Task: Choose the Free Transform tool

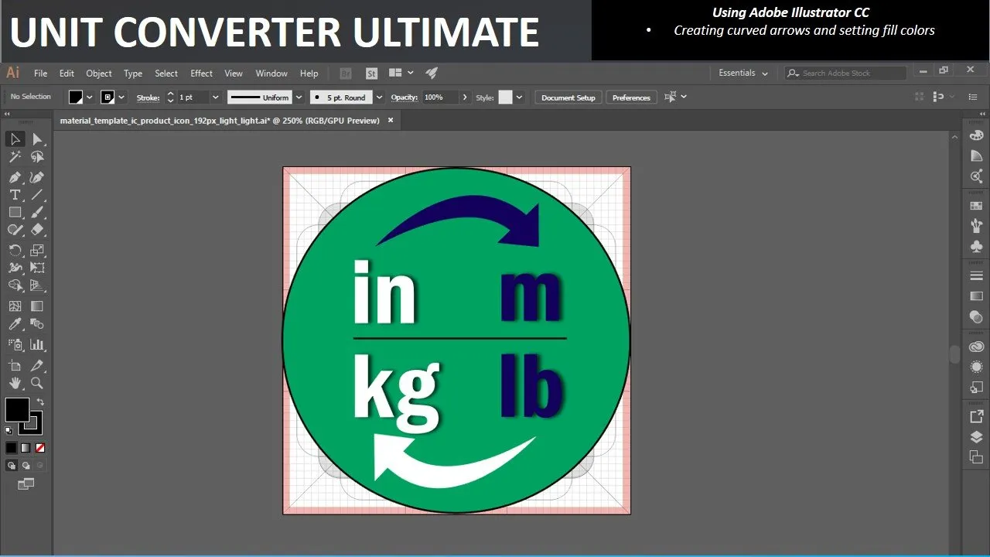Action: tap(37, 268)
